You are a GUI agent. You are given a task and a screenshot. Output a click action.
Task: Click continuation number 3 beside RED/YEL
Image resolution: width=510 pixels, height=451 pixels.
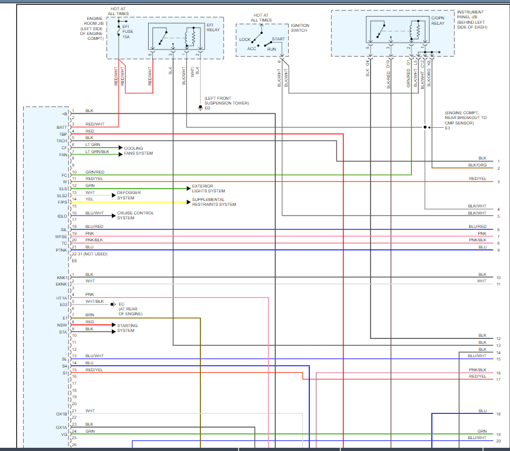(x=498, y=182)
